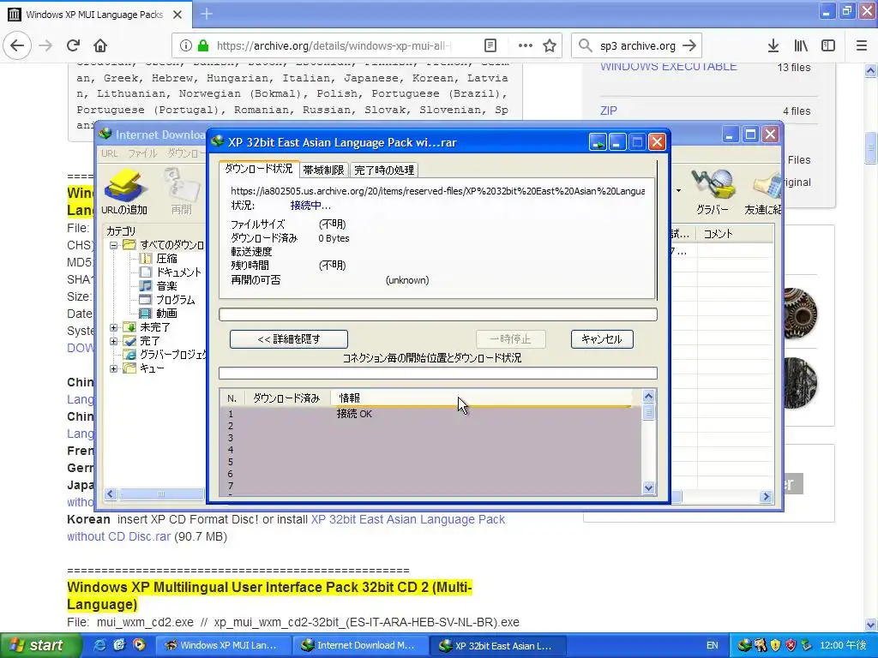878x658 pixels.
Task: Toggle Firefox sidebar icon
Action: [x=828, y=45]
